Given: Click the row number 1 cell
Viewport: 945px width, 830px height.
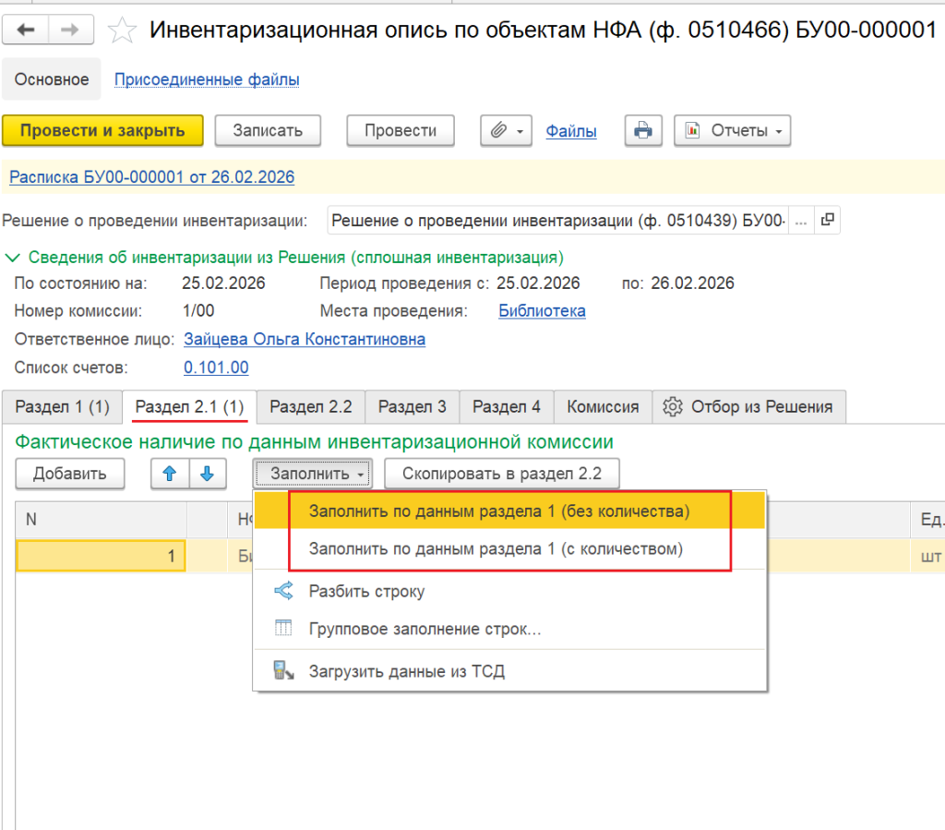Looking at the screenshot, I should [102, 557].
